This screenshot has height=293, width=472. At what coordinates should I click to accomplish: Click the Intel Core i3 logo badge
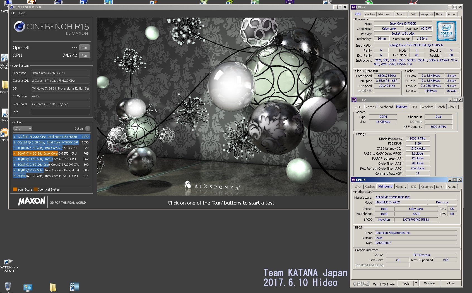click(446, 31)
